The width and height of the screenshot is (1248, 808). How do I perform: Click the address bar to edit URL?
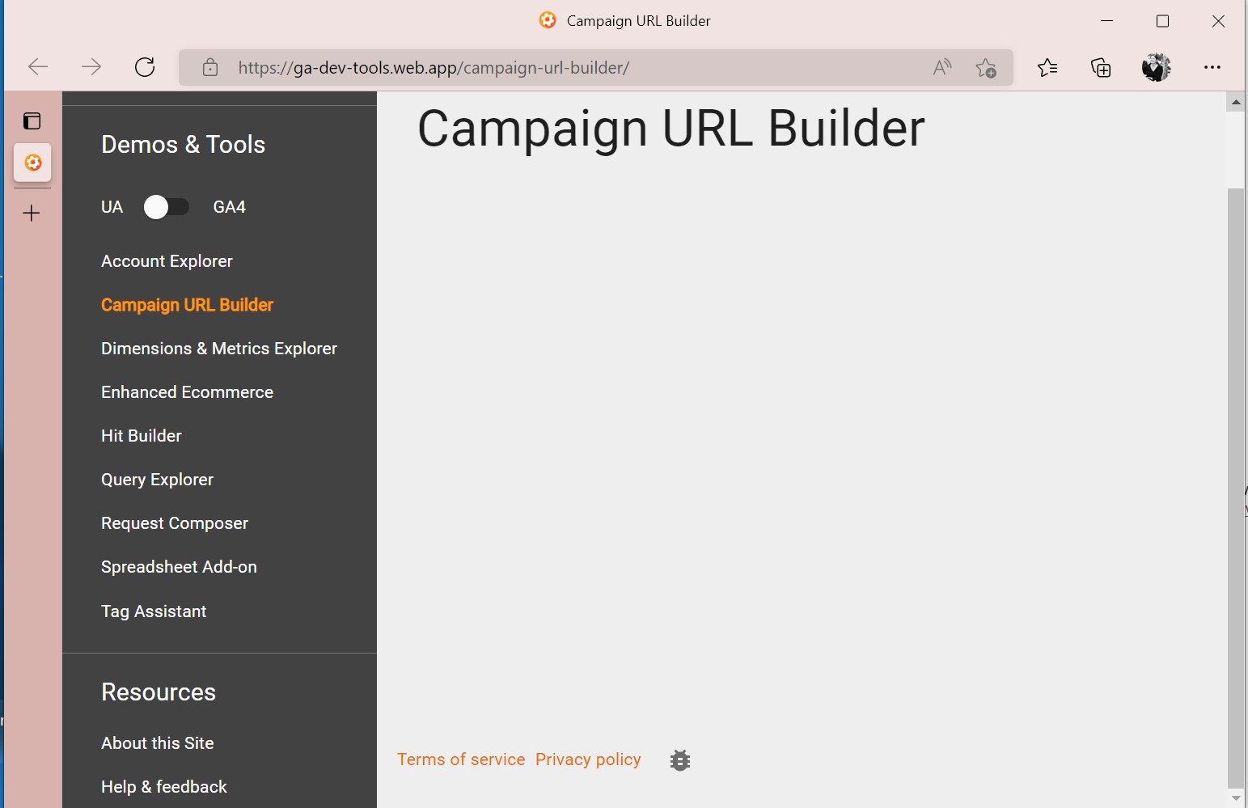[x=566, y=68]
